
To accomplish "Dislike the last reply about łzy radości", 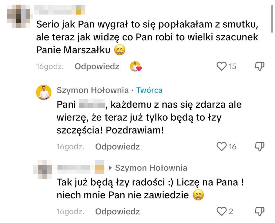I will 260,211.
